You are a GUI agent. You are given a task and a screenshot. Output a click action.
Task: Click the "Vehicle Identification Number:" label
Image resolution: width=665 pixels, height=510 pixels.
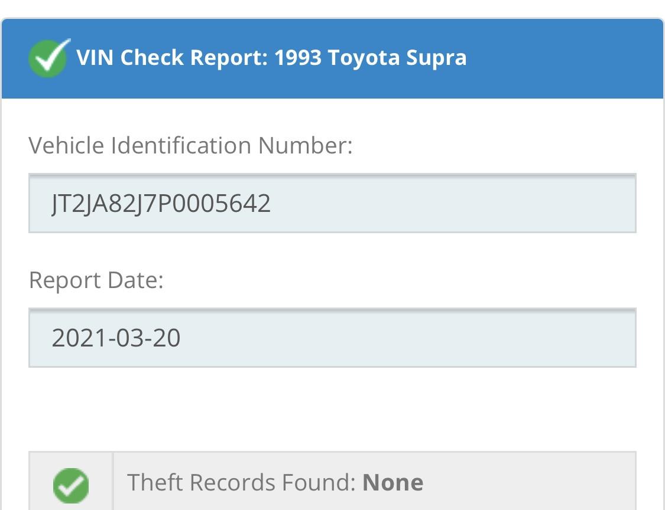pos(190,145)
